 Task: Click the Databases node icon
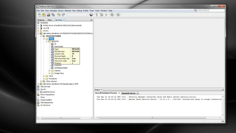(x=38, y=23)
